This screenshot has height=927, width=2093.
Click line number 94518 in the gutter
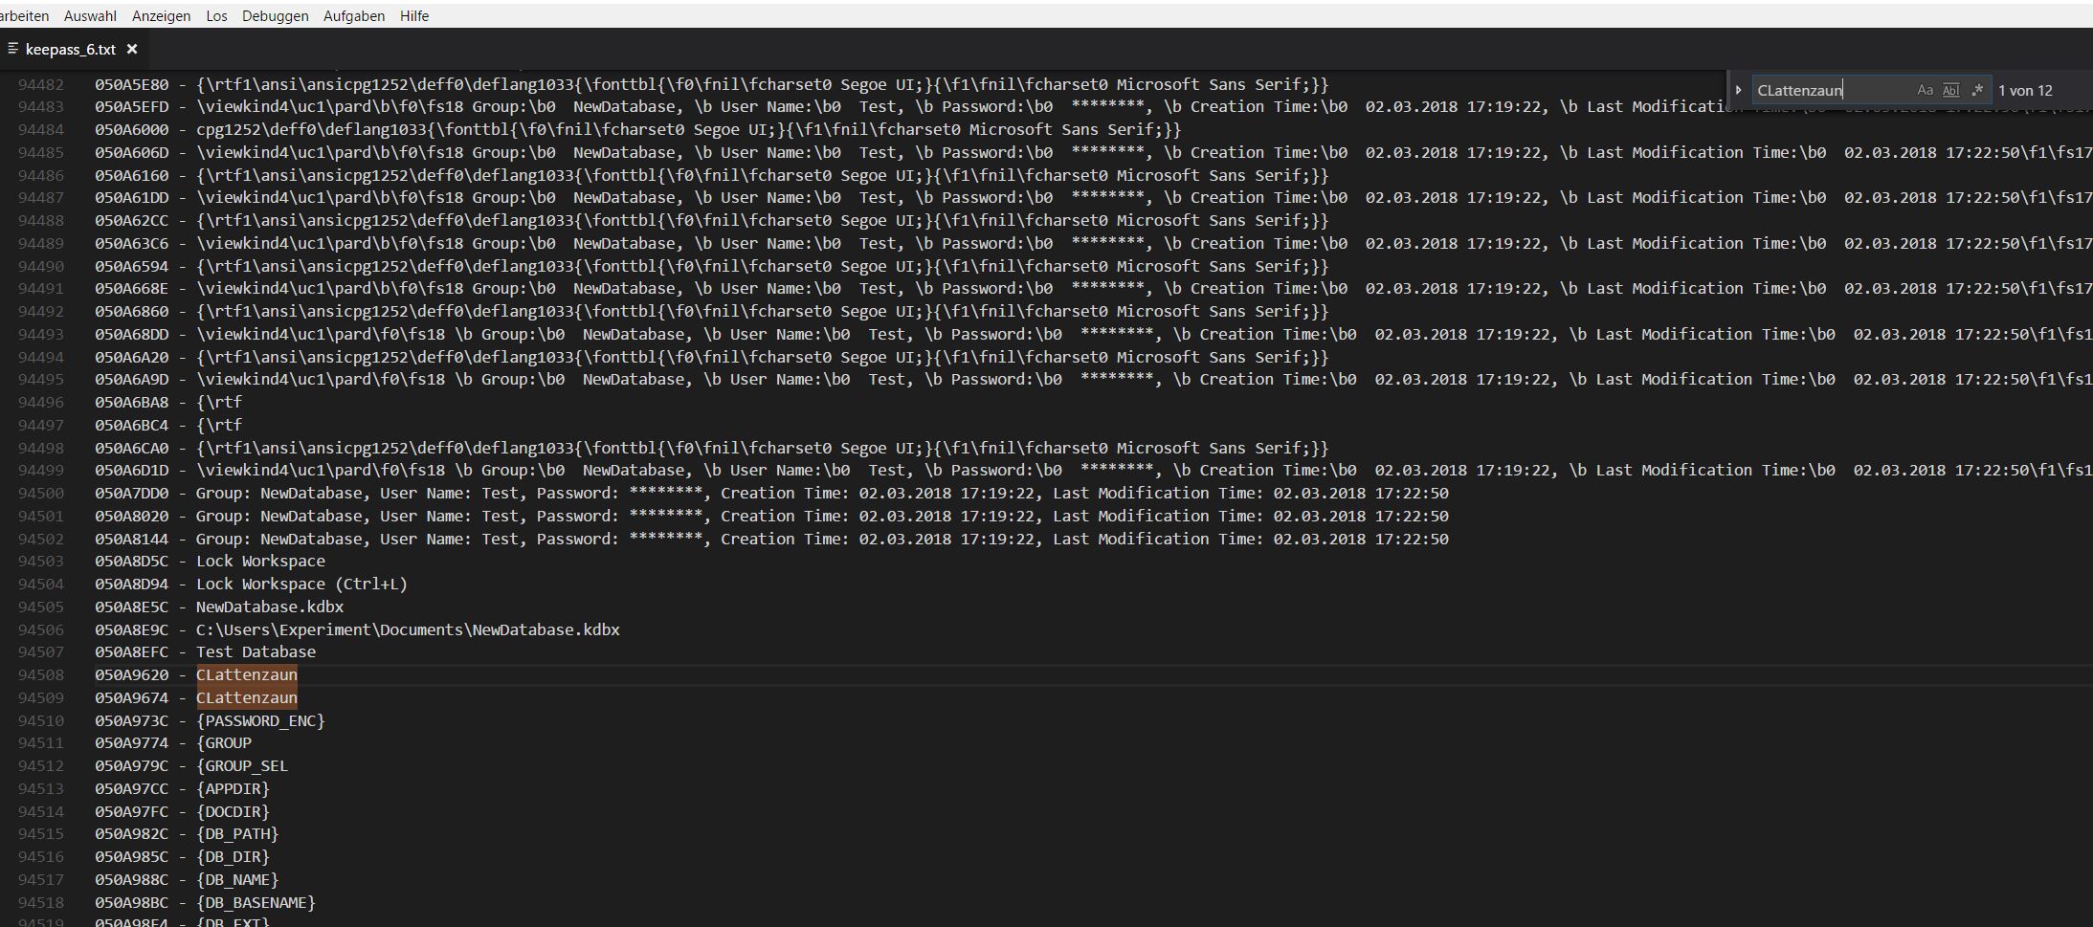(41, 902)
